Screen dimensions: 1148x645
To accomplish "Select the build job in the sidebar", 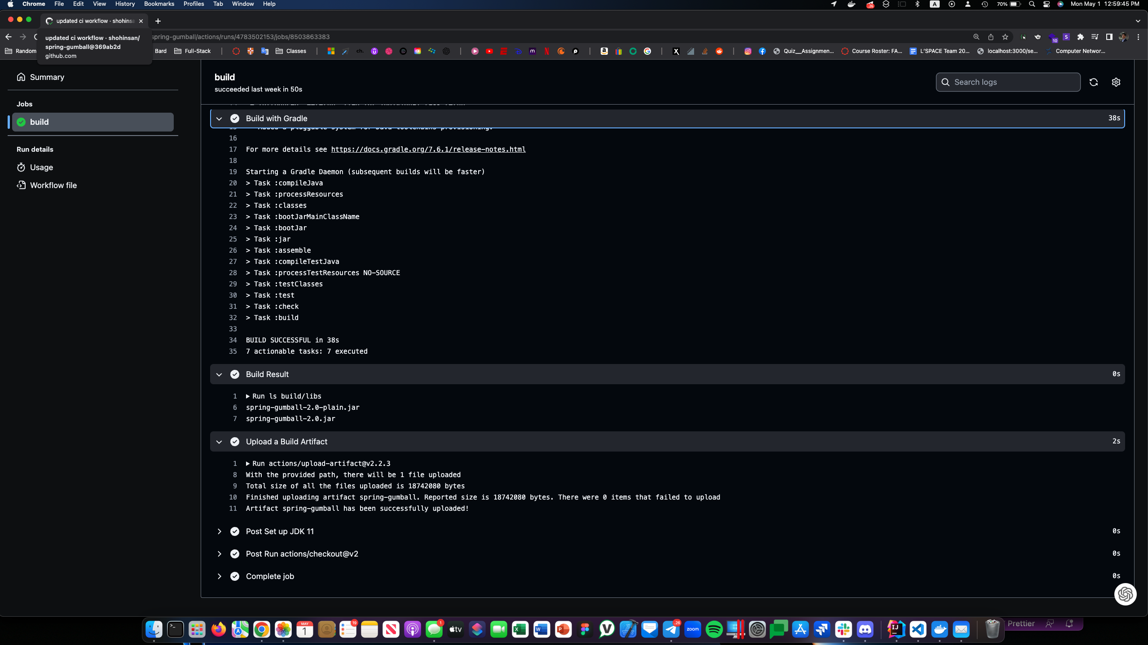I will [91, 122].
